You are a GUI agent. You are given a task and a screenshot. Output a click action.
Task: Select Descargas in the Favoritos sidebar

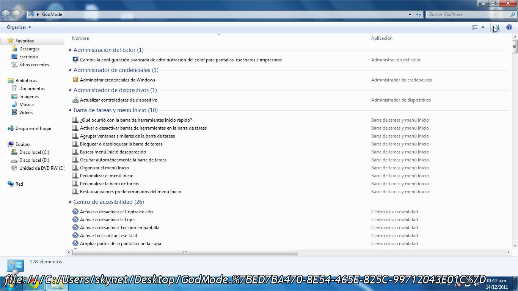pyautogui.click(x=29, y=49)
